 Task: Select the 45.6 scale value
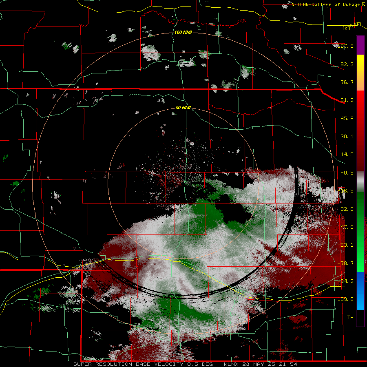tap(347, 118)
